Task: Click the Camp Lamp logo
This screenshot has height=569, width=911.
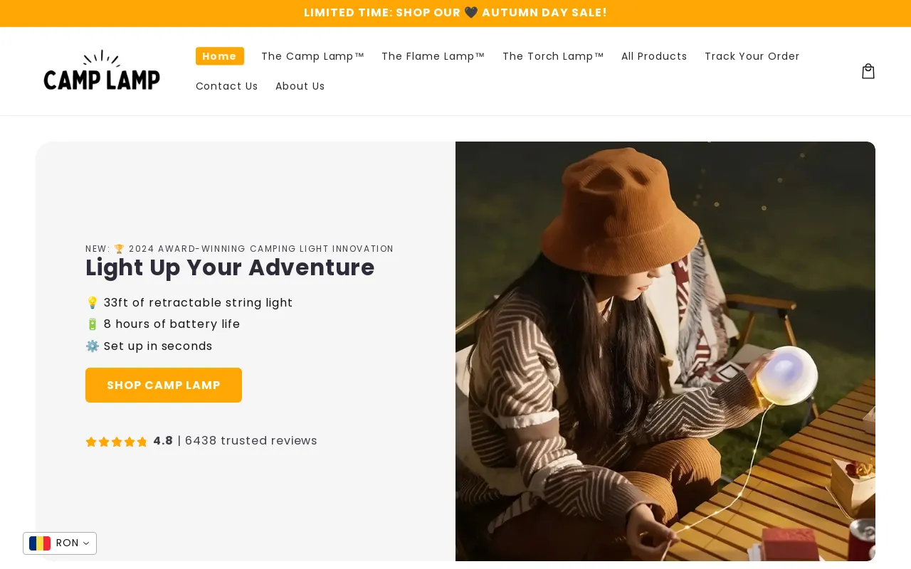Action: (x=102, y=71)
